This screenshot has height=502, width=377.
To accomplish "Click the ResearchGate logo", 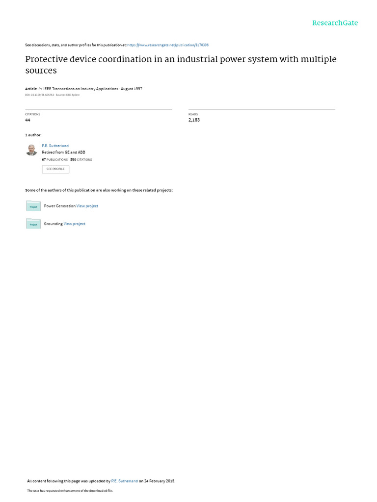I will (x=335, y=23).
